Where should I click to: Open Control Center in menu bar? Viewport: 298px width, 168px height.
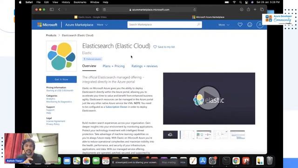(x=246, y=2)
